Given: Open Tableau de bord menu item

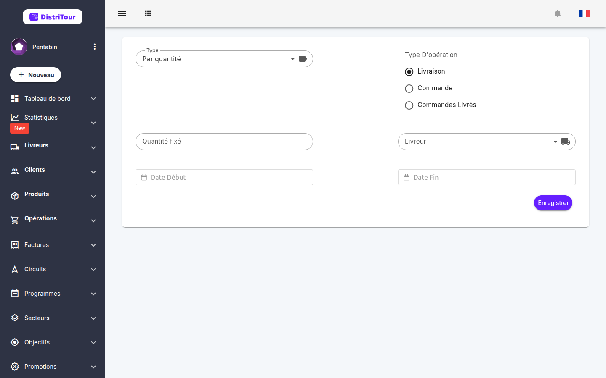Looking at the screenshot, I should click(53, 99).
